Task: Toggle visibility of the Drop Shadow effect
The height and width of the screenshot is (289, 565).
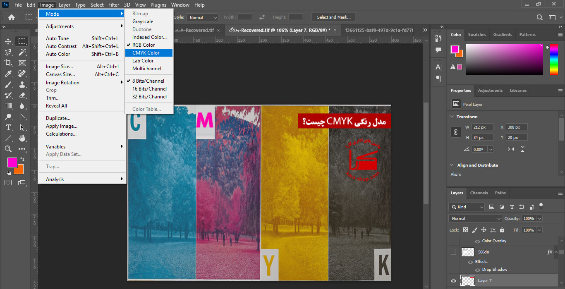Action: click(x=477, y=270)
